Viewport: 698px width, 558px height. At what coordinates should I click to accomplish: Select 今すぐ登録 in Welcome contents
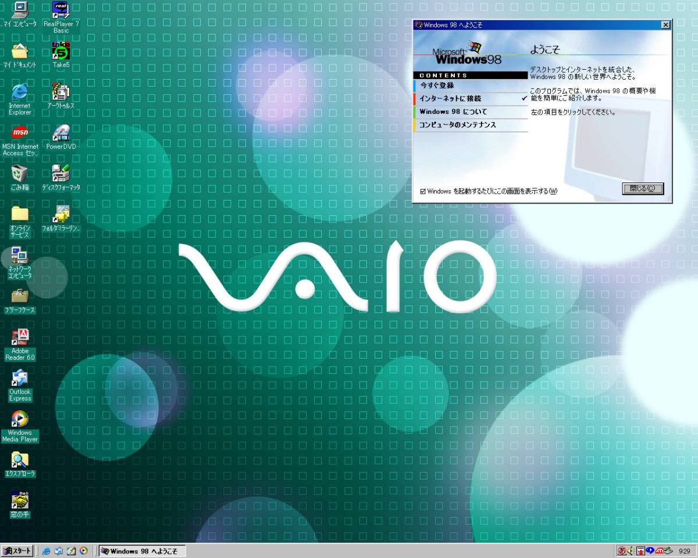pyautogui.click(x=471, y=85)
